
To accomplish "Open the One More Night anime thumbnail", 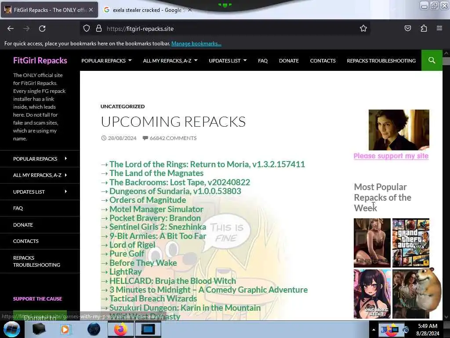I will click(x=372, y=294).
